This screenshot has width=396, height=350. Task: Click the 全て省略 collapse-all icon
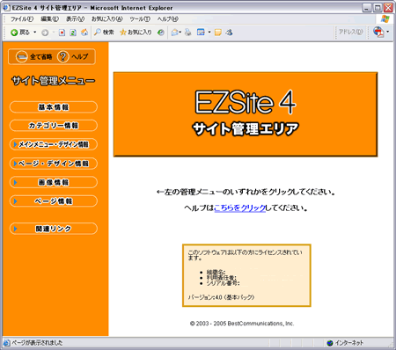pyautogui.click(x=21, y=56)
